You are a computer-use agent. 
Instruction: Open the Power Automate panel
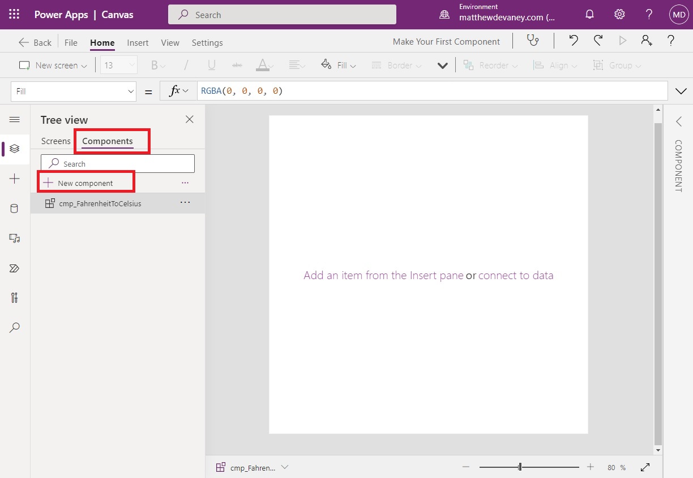(15, 268)
